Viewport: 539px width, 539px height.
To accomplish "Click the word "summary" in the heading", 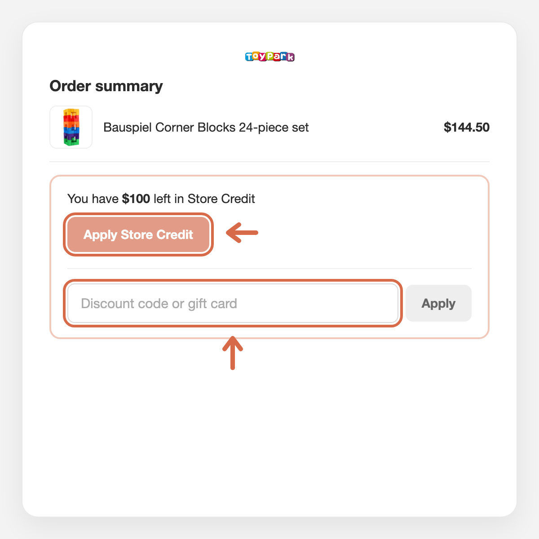I will point(129,86).
